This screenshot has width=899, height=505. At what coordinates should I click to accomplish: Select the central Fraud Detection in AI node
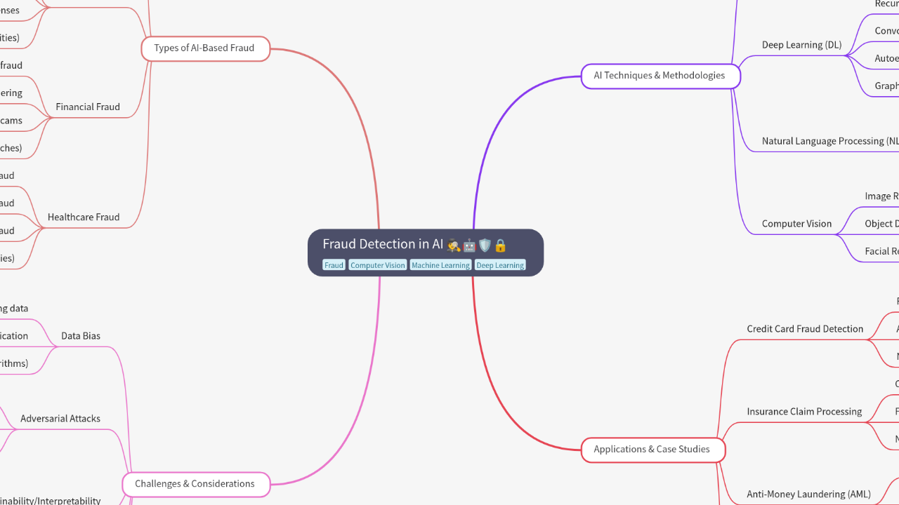[x=426, y=252]
